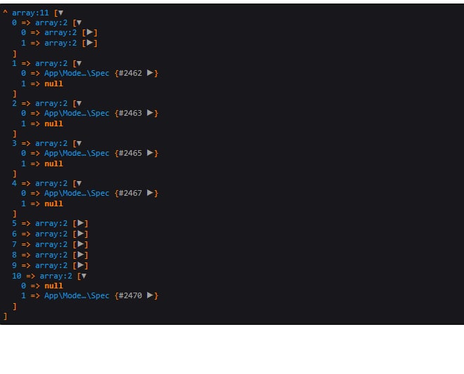Collapse index 2 array:2 node
The image size is (464, 374).
[79, 103]
